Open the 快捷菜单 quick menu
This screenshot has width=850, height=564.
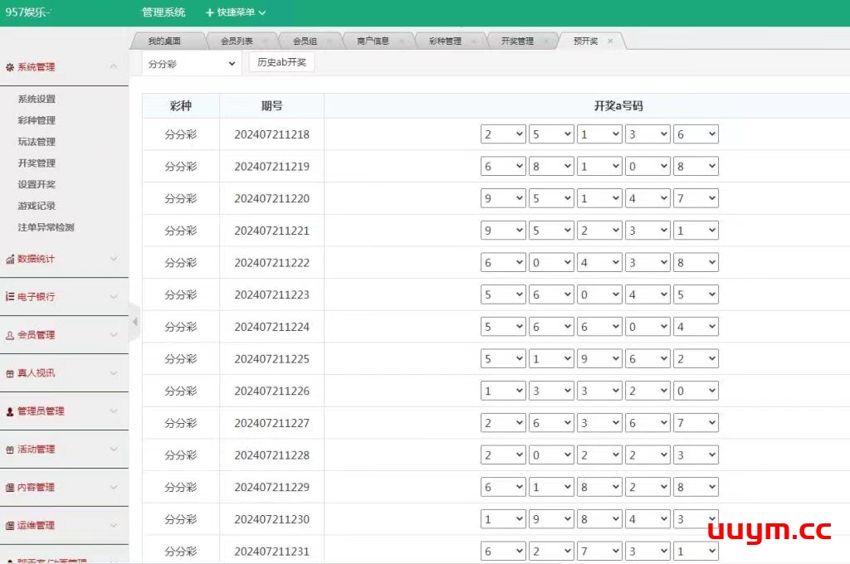(236, 12)
